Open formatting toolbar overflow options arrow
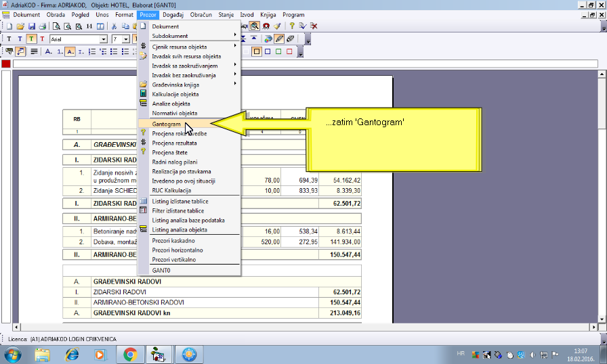Viewport: 607px width, 364px height. tap(308, 40)
